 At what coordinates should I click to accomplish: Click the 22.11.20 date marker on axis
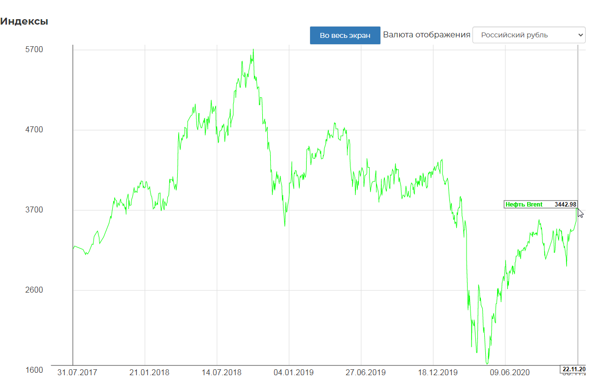(573, 369)
